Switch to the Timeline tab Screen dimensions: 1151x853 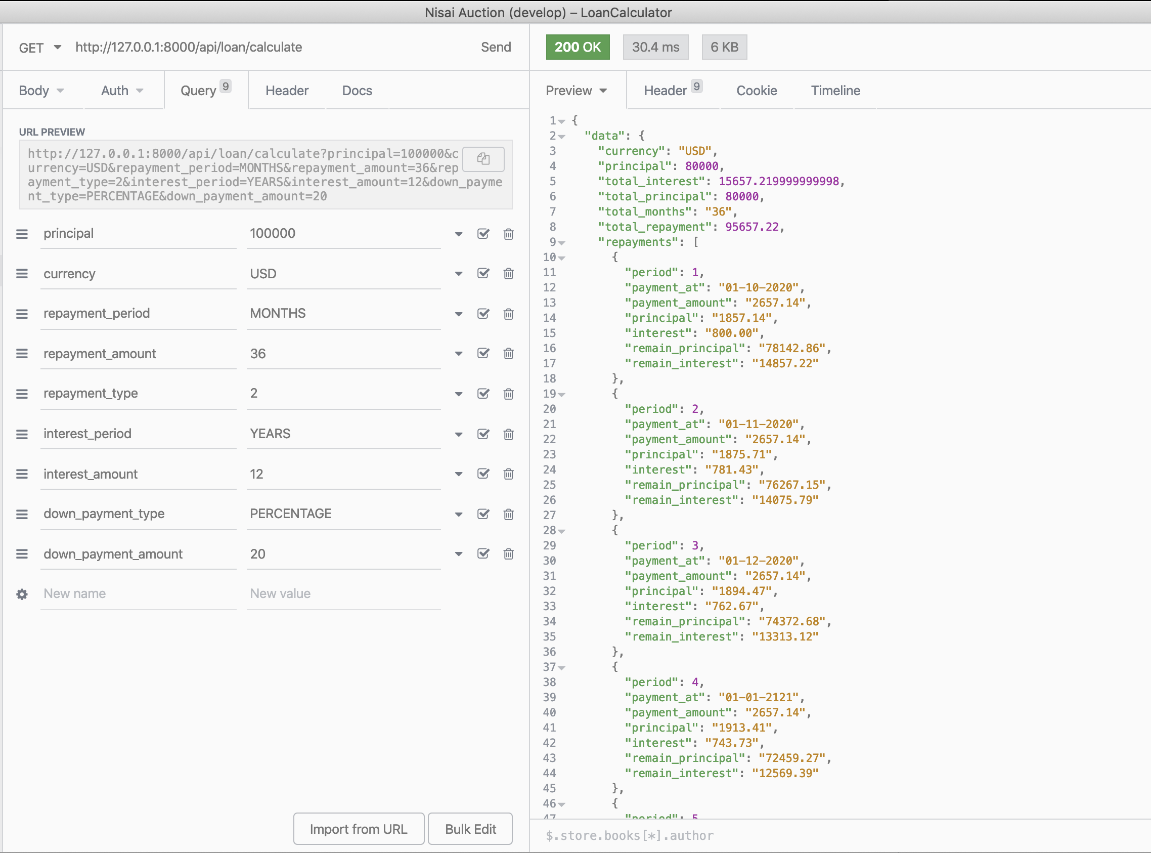(x=834, y=91)
